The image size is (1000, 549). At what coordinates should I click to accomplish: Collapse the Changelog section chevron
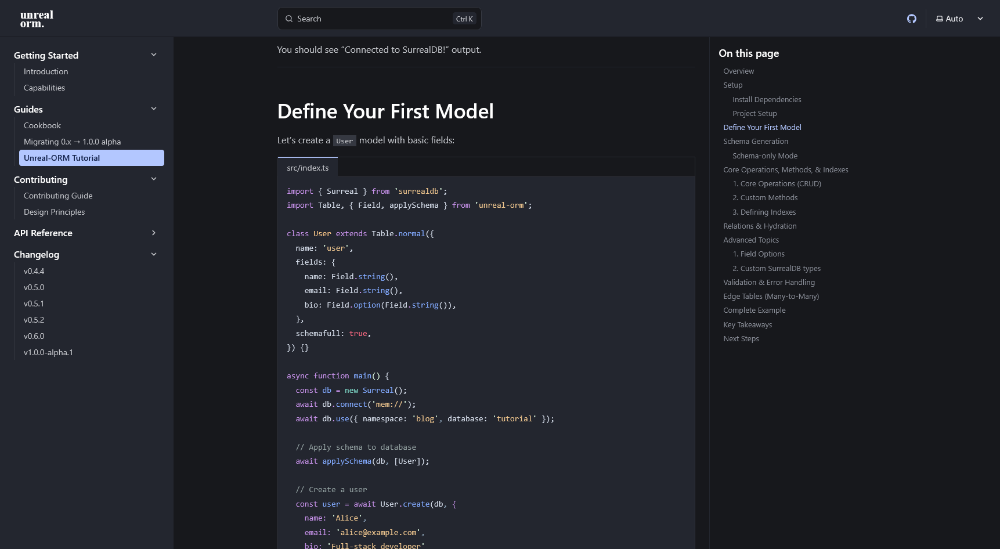coord(154,254)
